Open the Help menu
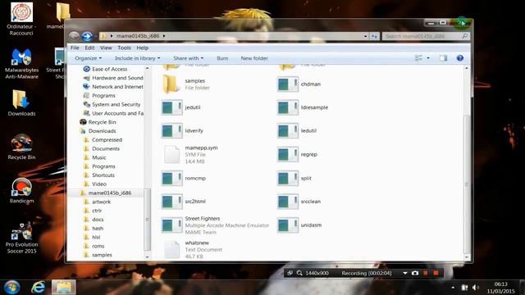 pos(142,48)
